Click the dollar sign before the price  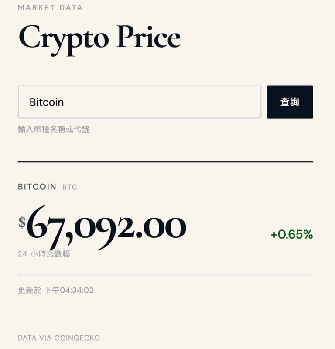pos(22,222)
